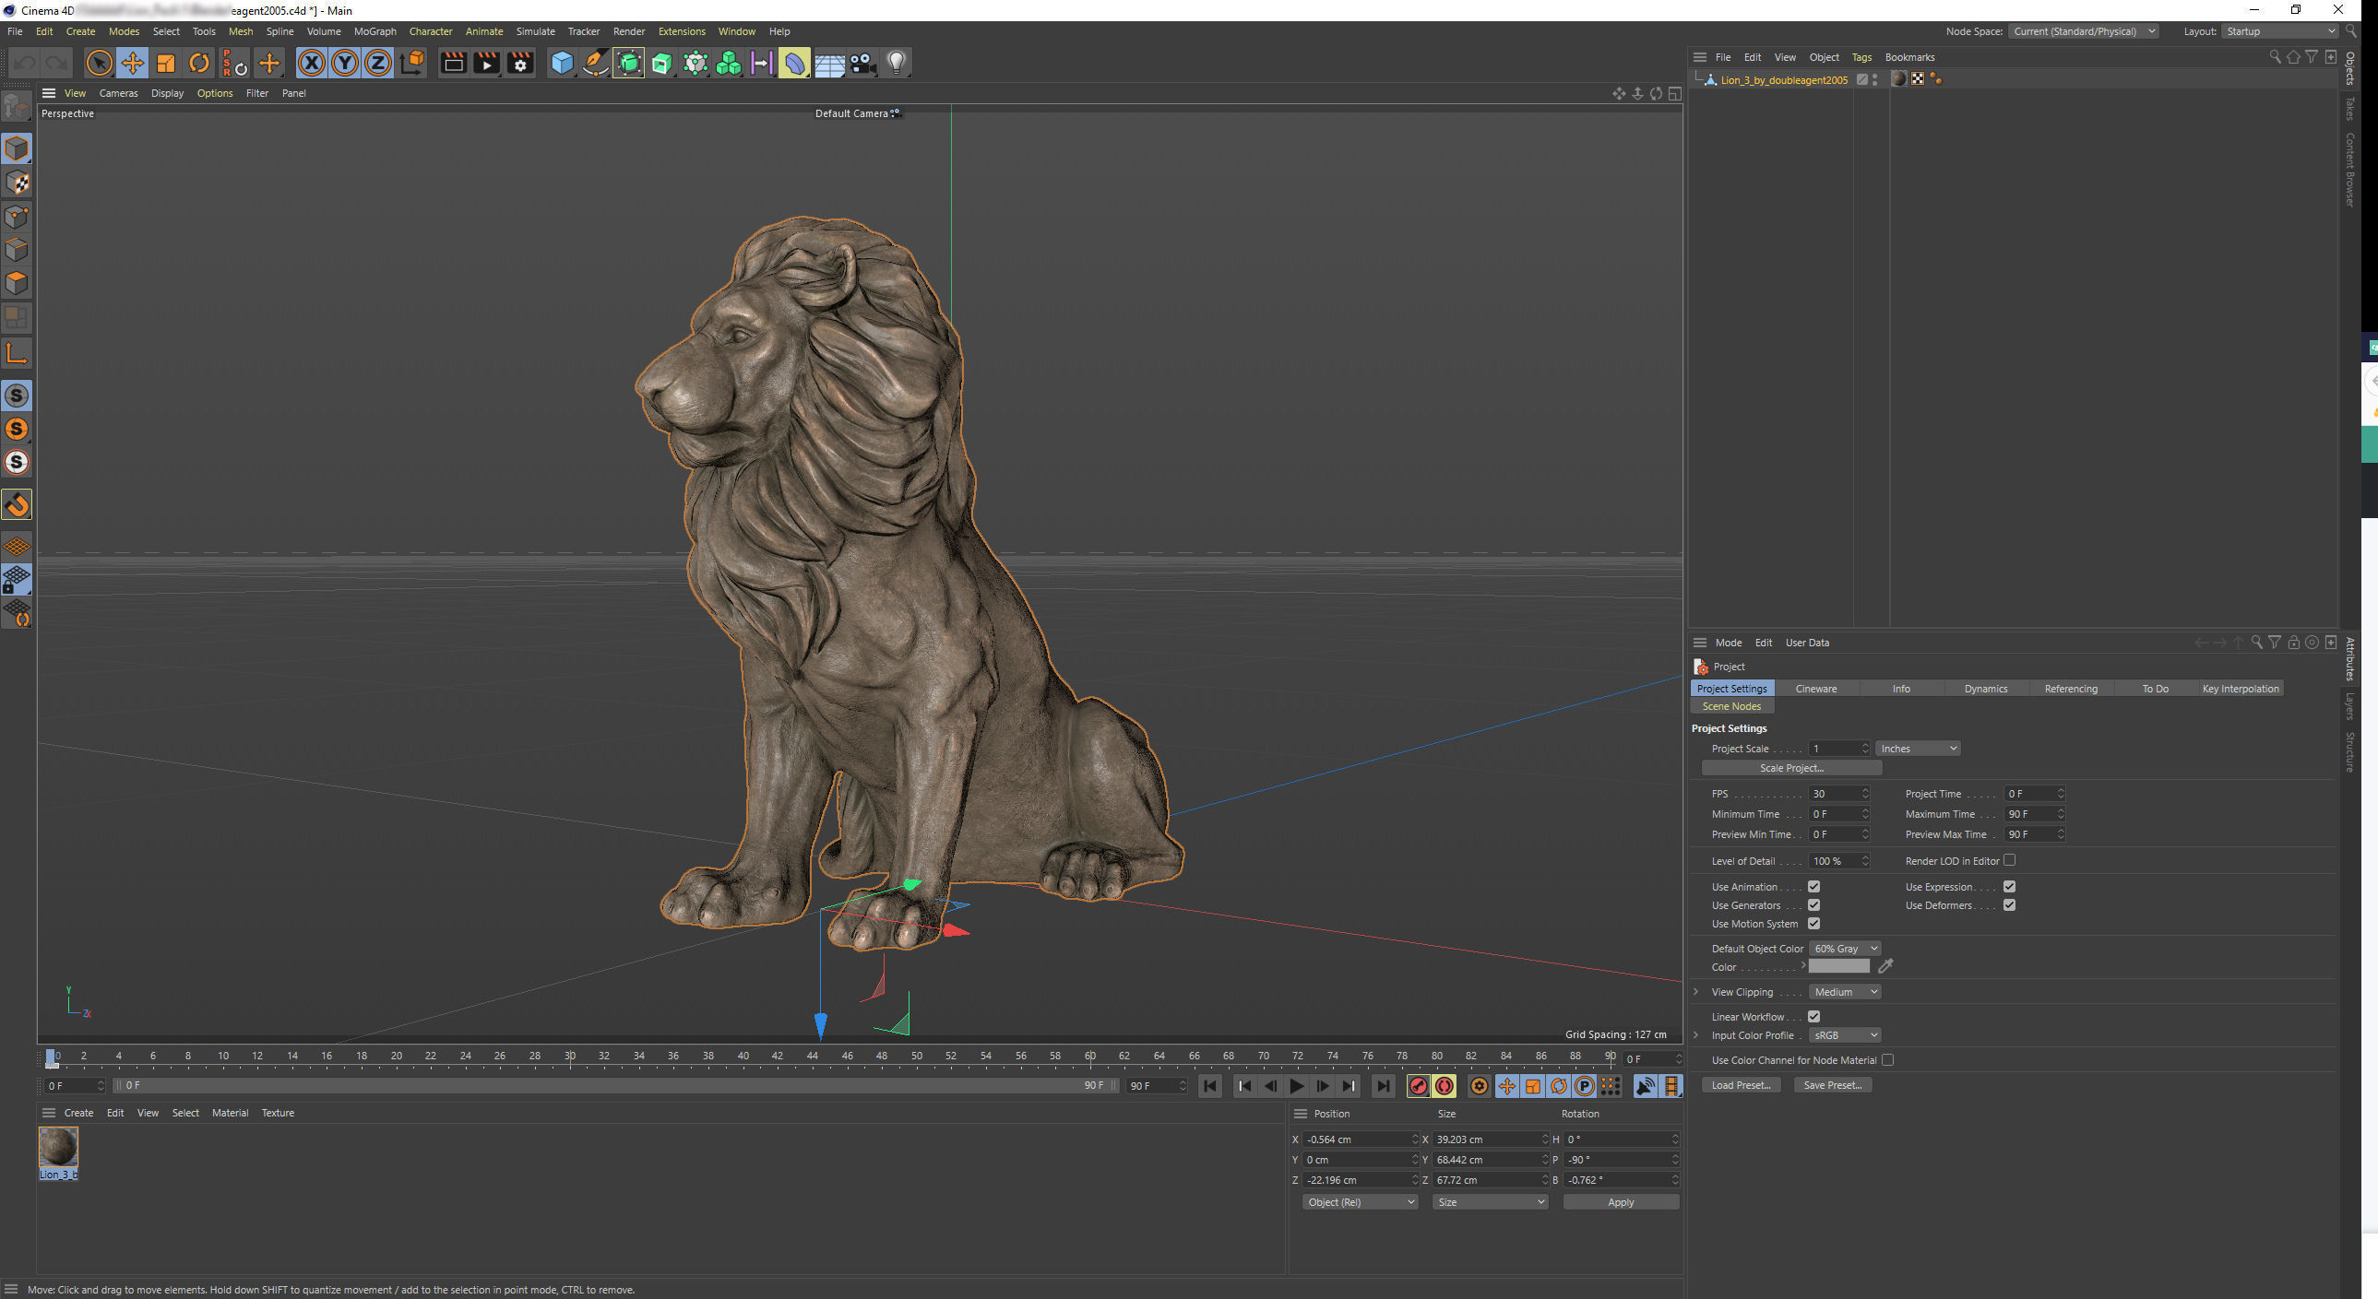Switch to the Key Interpolation tab

[2241, 689]
